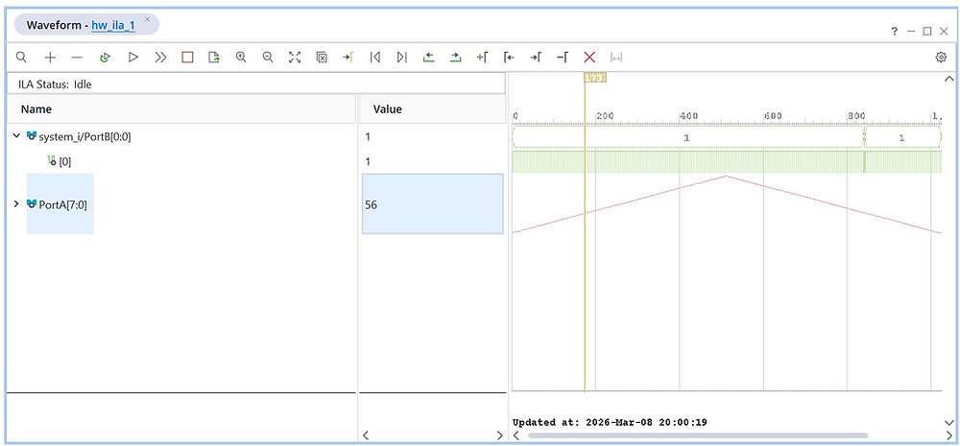Click the PortA value 56 cell
This screenshot has width=960, height=446.
pyautogui.click(x=432, y=204)
